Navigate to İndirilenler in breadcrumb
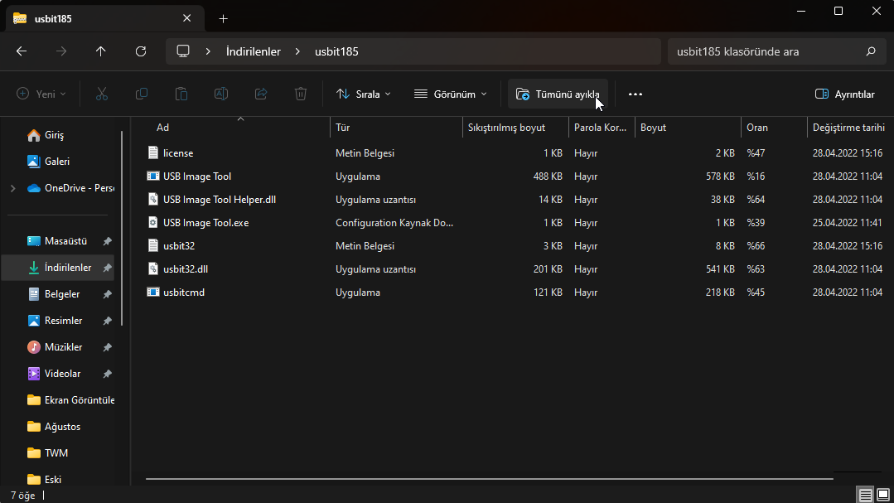This screenshot has height=503, width=894. (x=253, y=51)
